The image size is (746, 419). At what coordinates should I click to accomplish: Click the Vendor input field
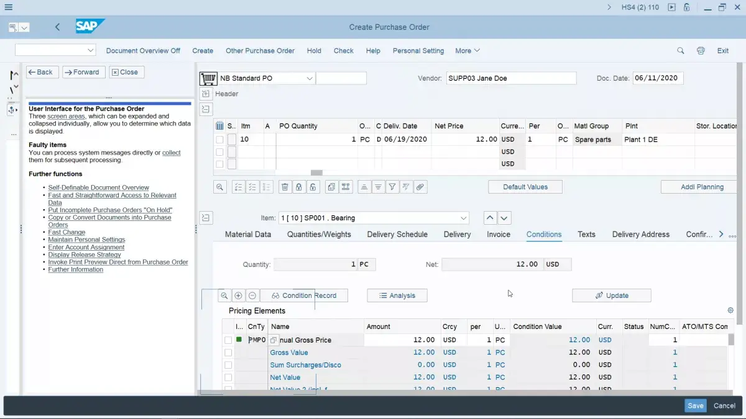click(512, 78)
